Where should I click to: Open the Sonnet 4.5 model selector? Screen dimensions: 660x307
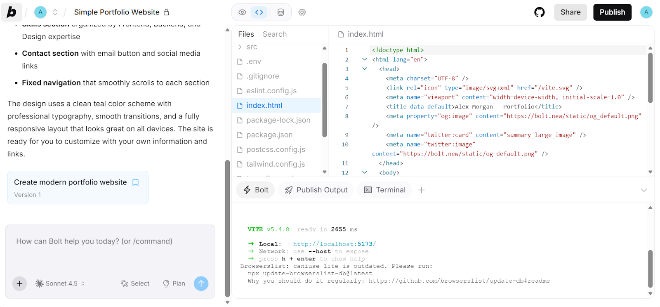(60, 283)
